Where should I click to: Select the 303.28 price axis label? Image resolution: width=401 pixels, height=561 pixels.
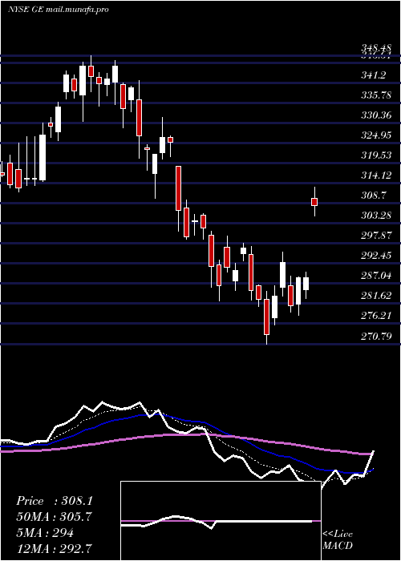[x=376, y=216]
